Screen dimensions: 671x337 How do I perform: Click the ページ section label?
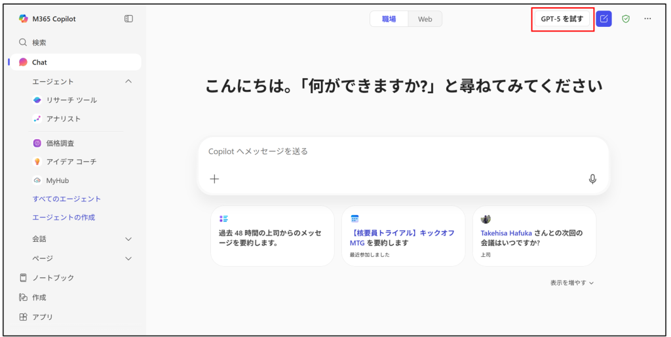pyautogui.click(x=43, y=258)
